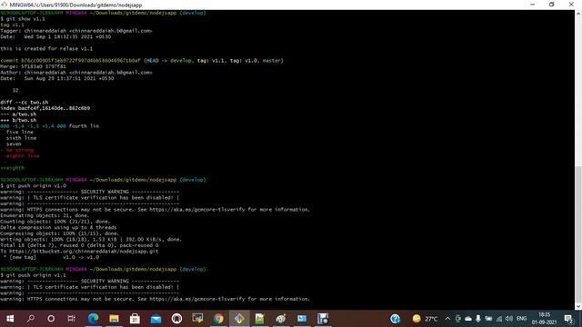This screenshot has width=582, height=327.
Task: Click the 'index bacfc4f,16140de..862c6b9' line
Action: (45, 108)
